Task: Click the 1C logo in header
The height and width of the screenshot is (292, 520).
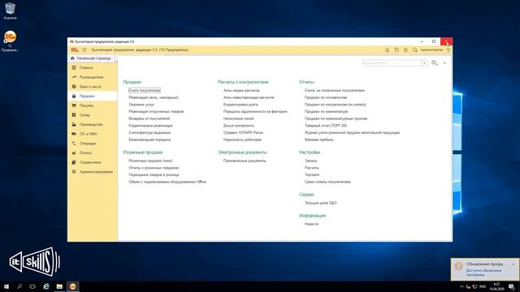Action: pyautogui.click(x=75, y=50)
